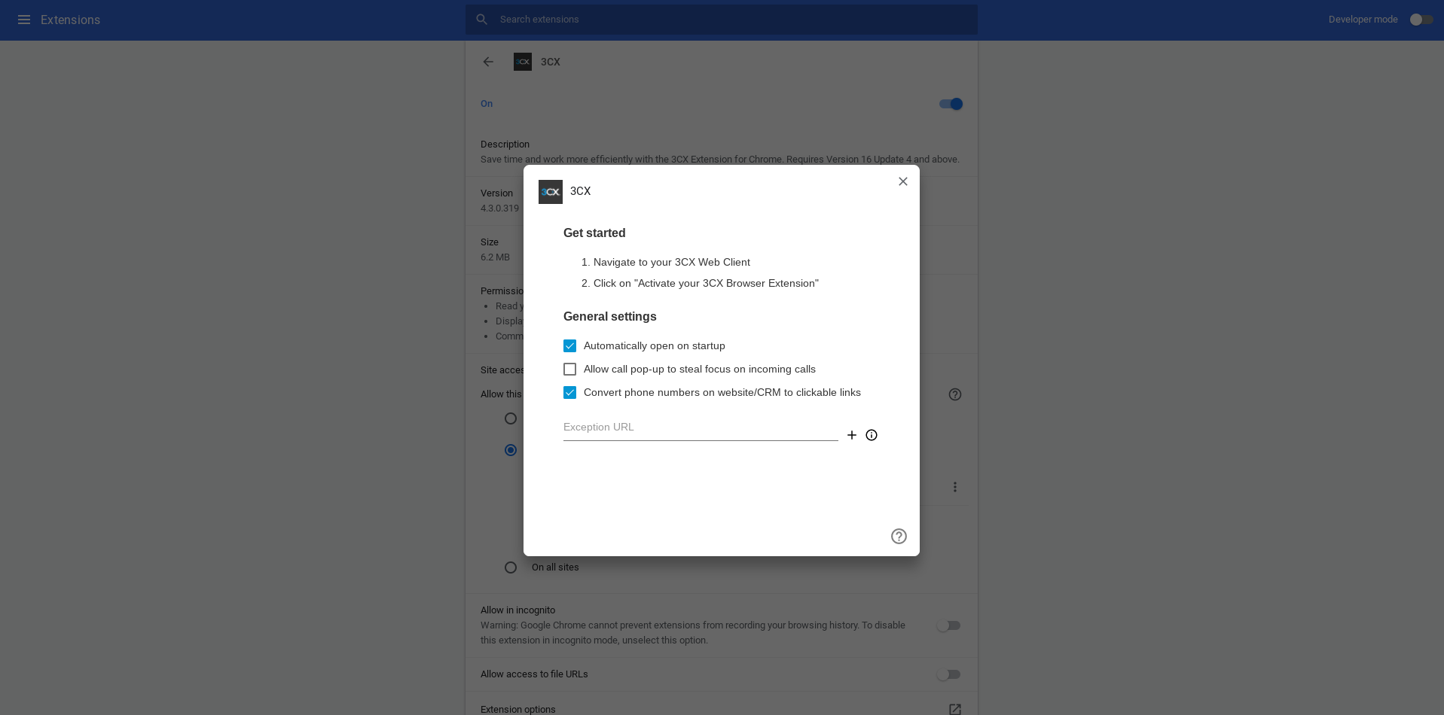Click the size value 6.2 MB
1444x715 pixels.
(495, 257)
